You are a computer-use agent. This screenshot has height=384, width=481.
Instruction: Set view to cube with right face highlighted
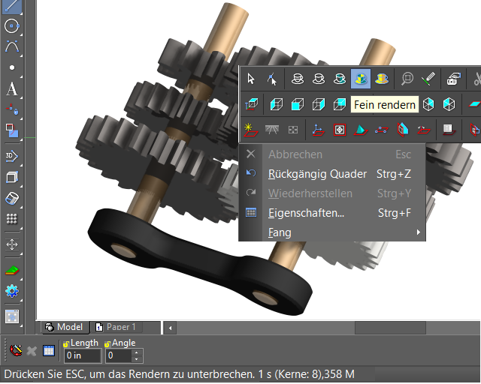point(319,104)
